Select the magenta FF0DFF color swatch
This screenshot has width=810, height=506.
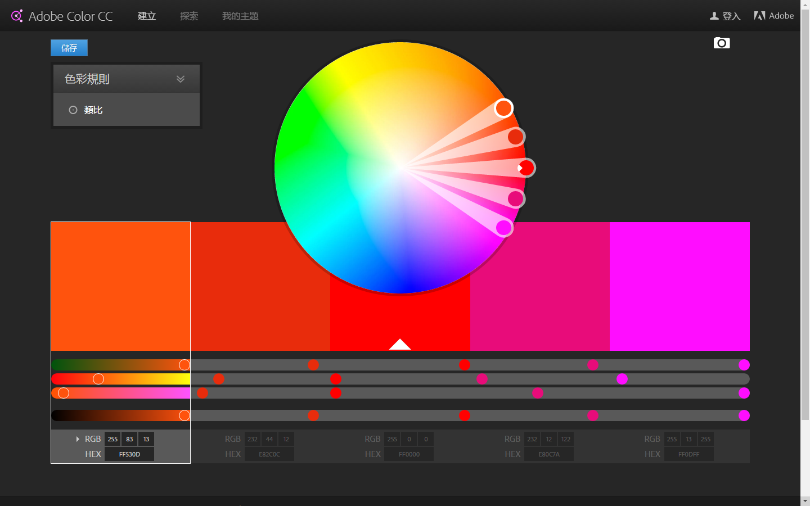click(x=679, y=286)
